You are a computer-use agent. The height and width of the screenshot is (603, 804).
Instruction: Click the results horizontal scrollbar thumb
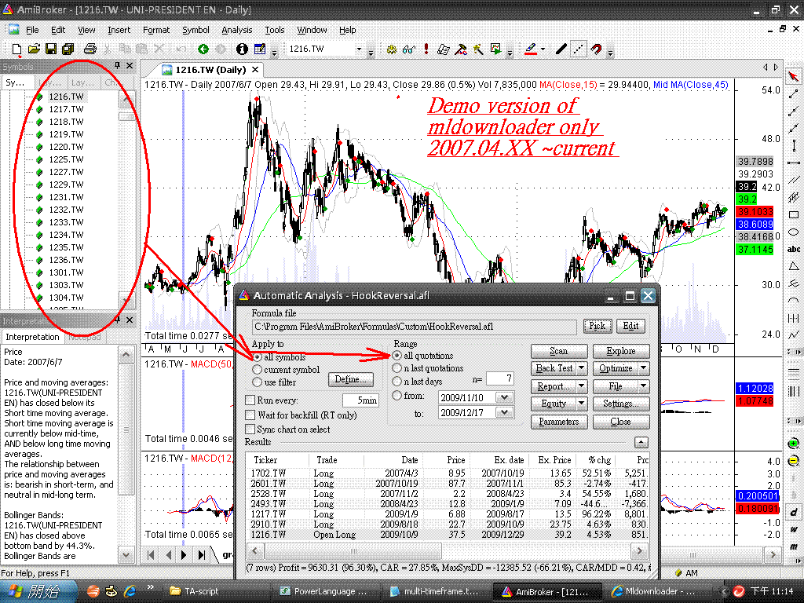(x=353, y=552)
